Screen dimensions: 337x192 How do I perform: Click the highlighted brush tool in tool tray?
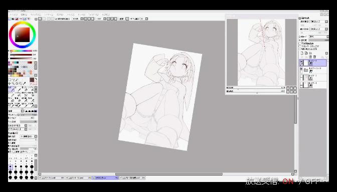(x=11, y=89)
